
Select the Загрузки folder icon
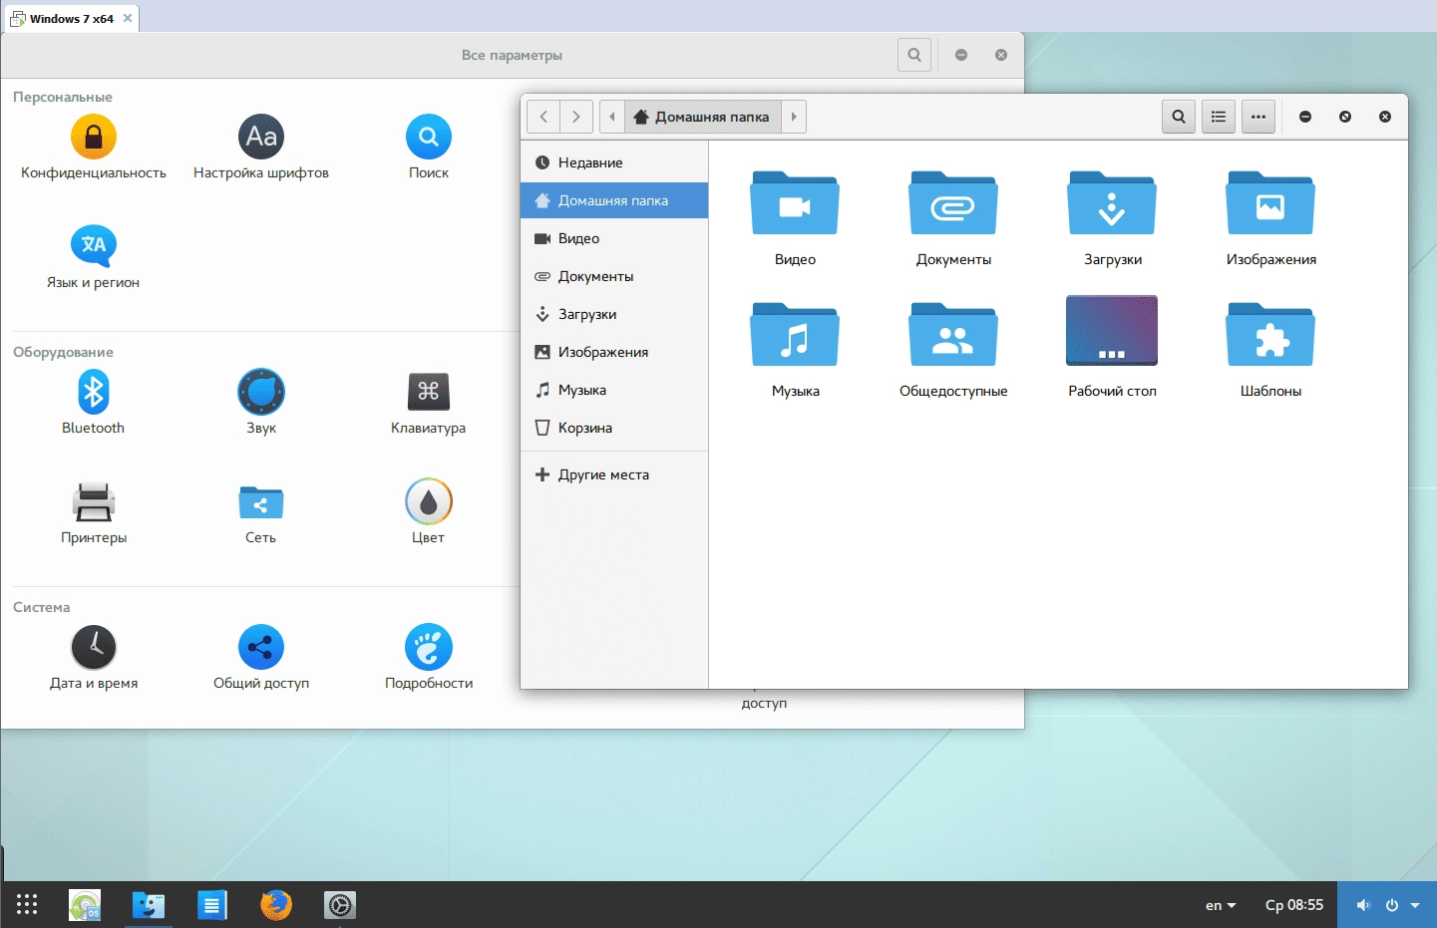pos(1112,203)
